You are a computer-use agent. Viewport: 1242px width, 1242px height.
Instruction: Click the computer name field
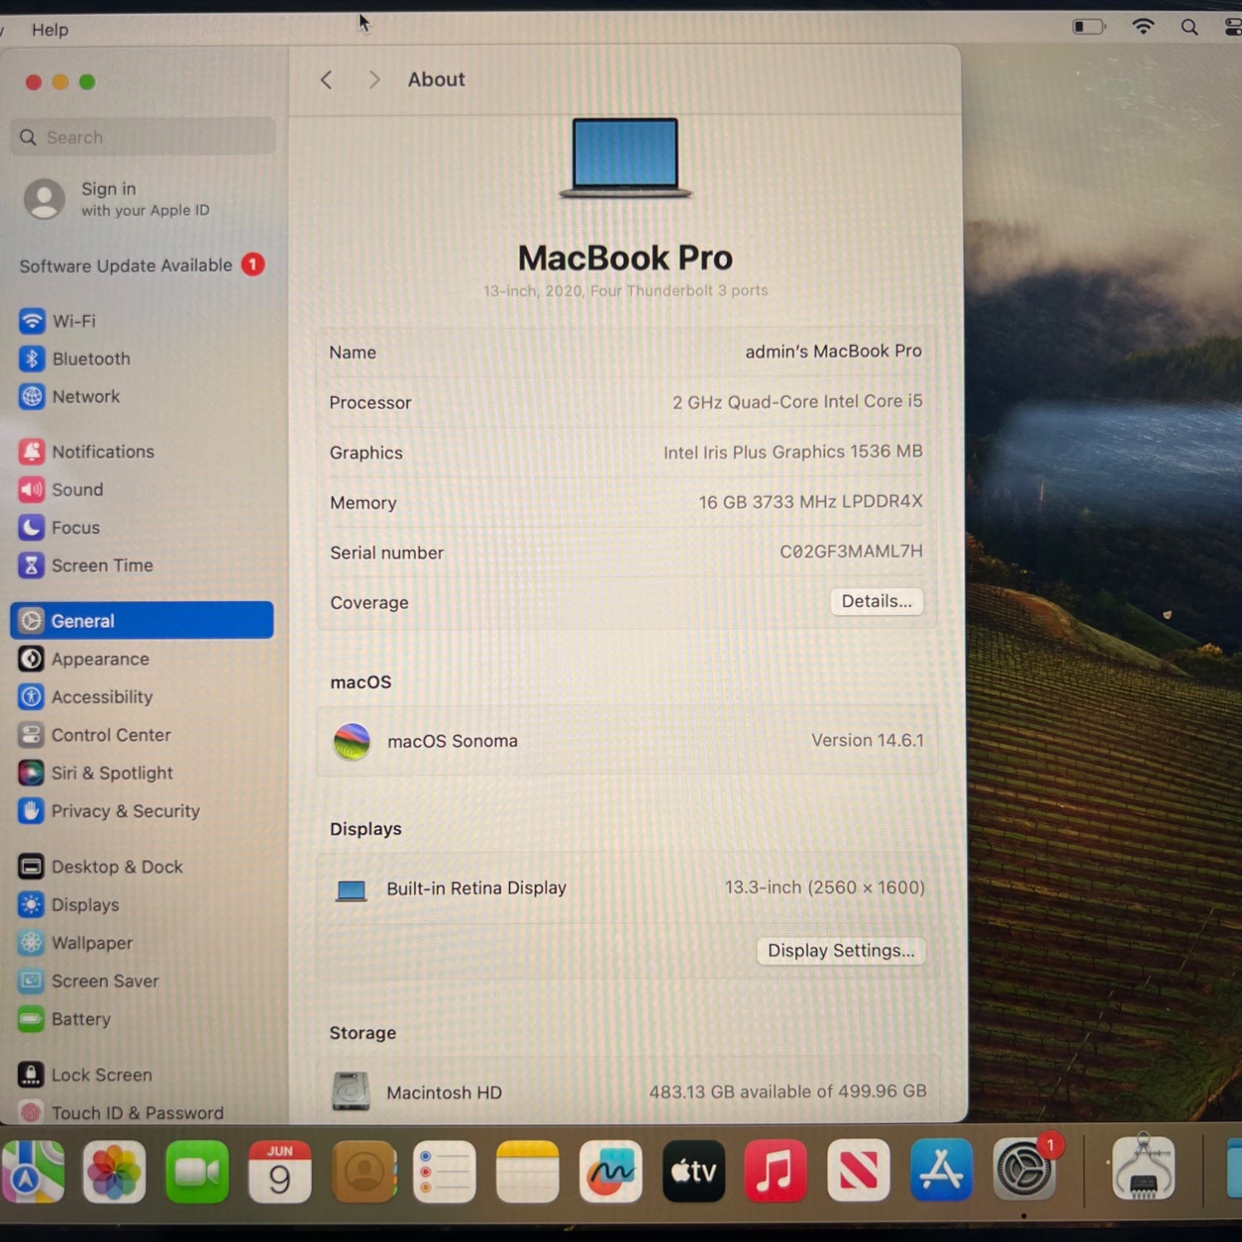tap(833, 351)
